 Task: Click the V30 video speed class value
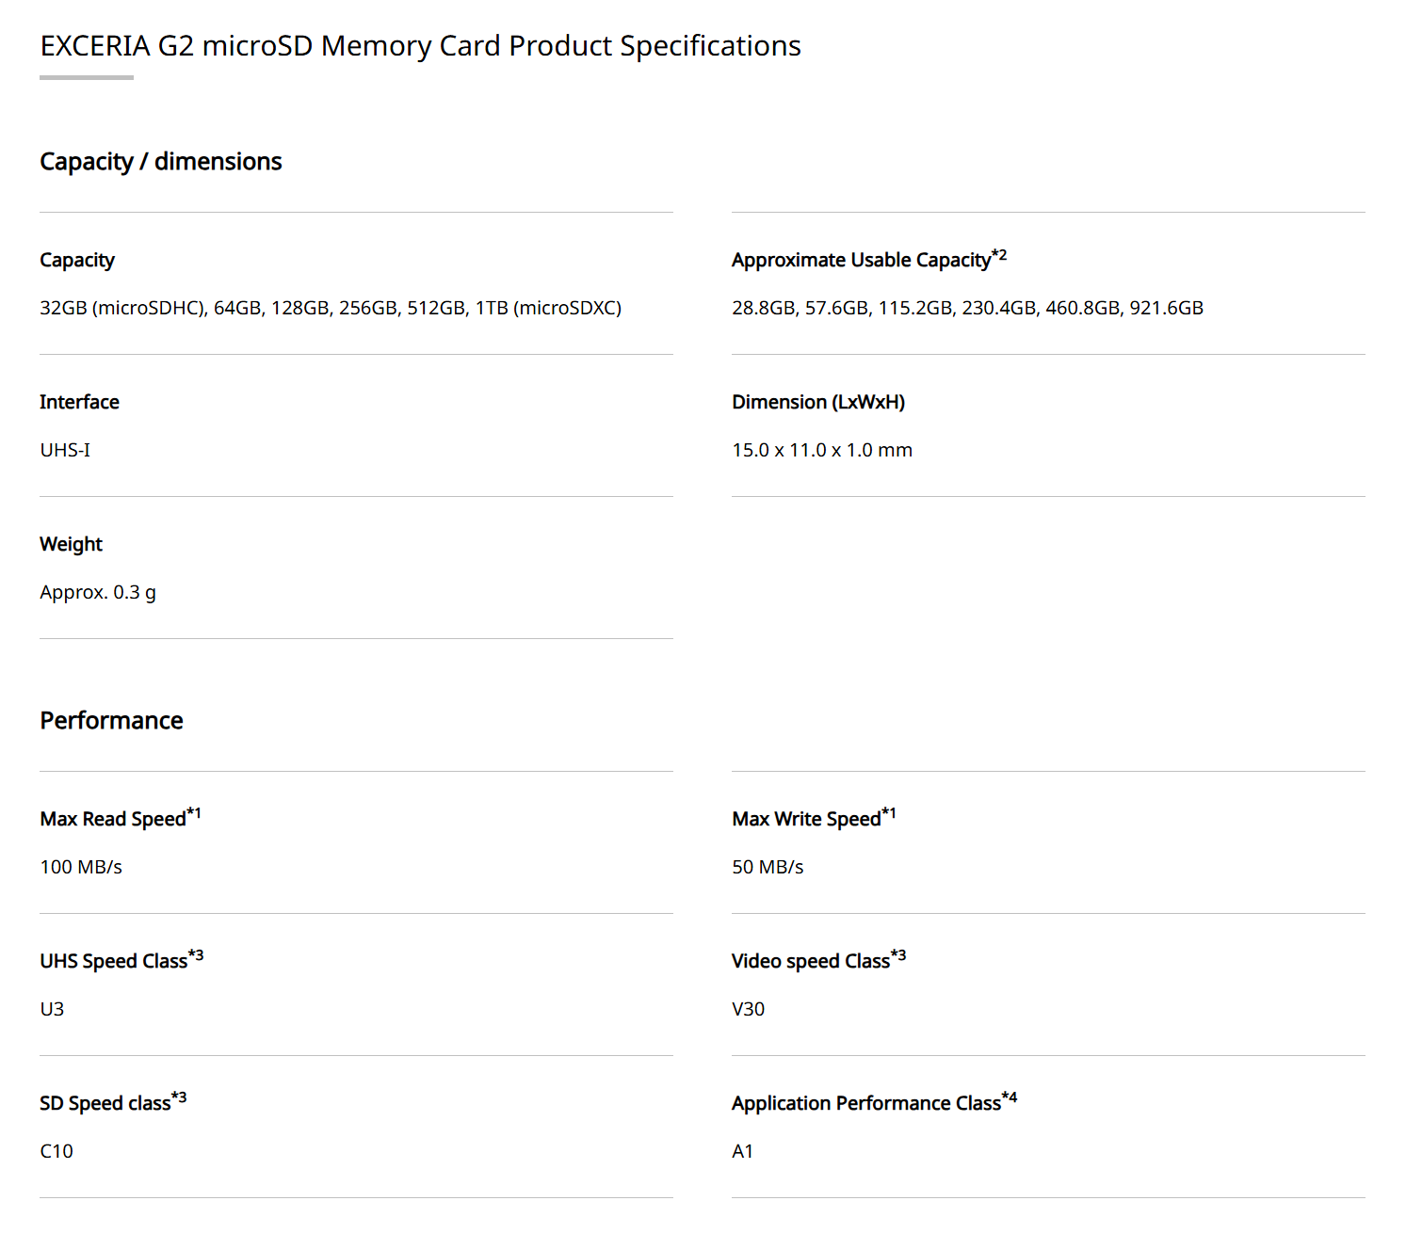(x=748, y=1009)
